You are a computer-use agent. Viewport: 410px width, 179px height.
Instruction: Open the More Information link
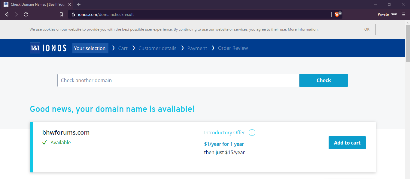tap(303, 29)
